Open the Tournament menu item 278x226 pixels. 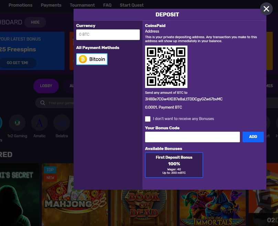coord(82,5)
